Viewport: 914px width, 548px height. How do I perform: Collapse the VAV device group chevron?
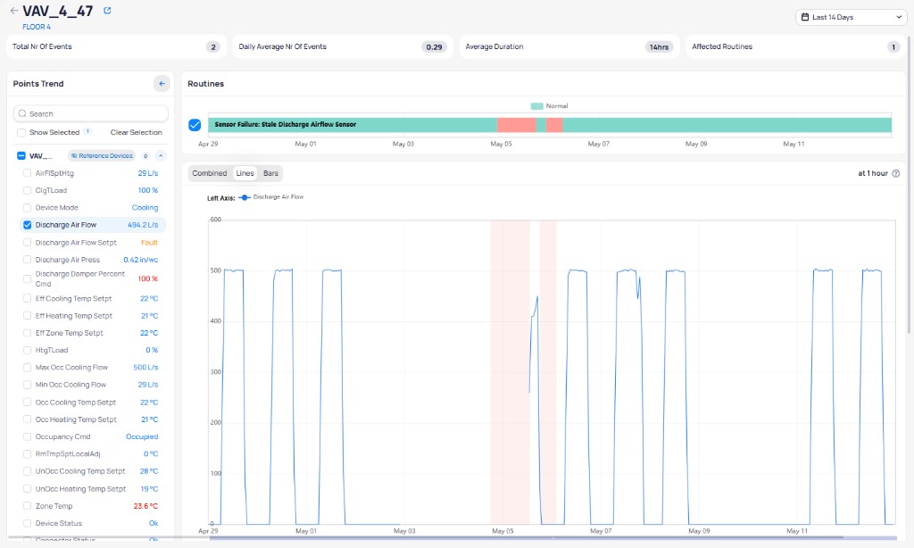click(161, 155)
